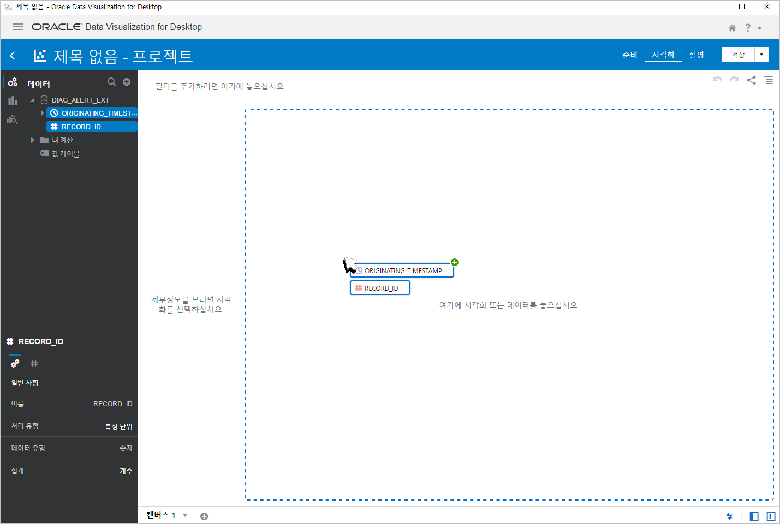Open the hamburger navigation menu
780x524 pixels.
18,27
